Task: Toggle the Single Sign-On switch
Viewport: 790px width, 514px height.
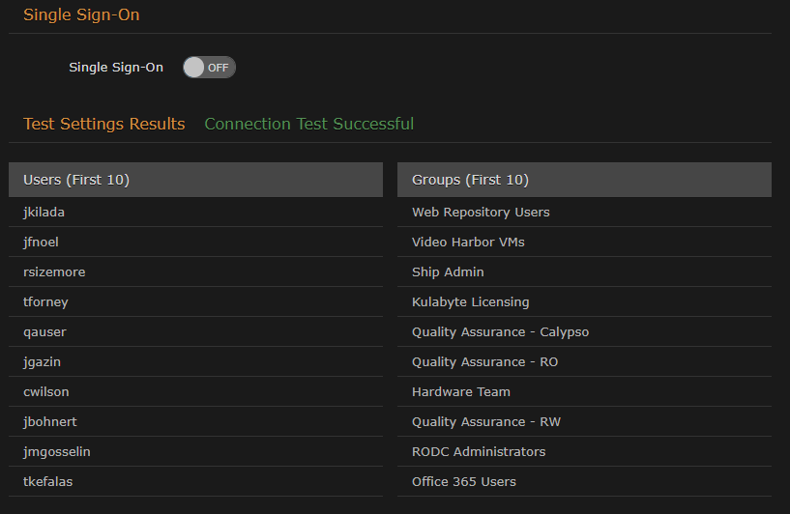Action: coord(209,68)
